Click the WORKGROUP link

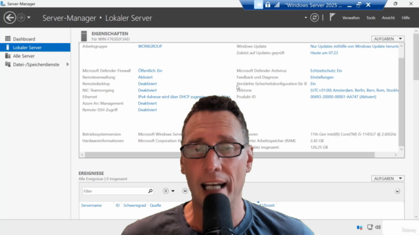tap(150, 46)
